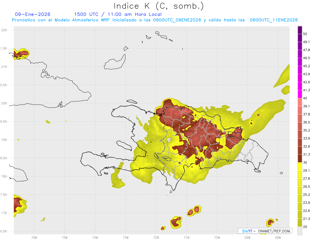Pick the dark brown swatch between 30 and 31.3
This screenshot has width=312, height=241.
(x=300, y=159)
